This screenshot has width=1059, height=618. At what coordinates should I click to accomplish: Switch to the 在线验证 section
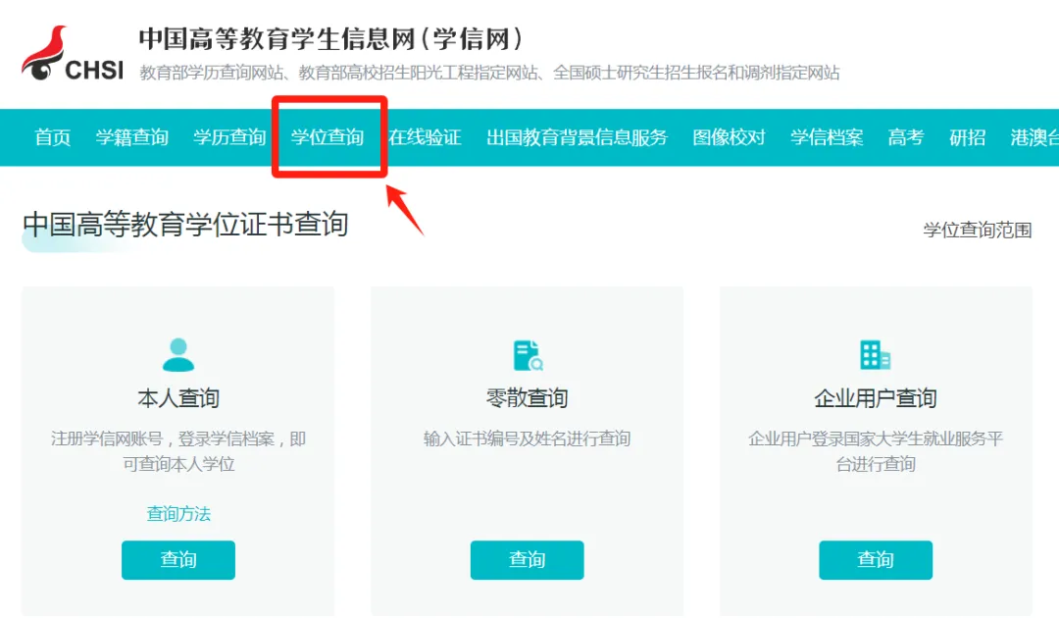pos(425,137)
